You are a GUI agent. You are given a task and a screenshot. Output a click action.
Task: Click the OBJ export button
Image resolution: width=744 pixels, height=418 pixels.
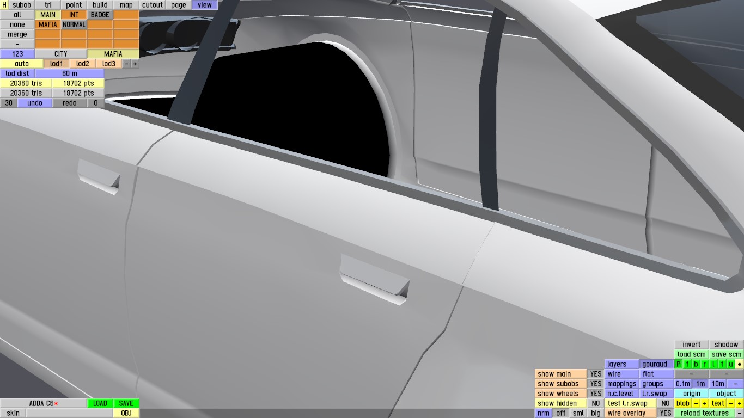coord(126,413)
